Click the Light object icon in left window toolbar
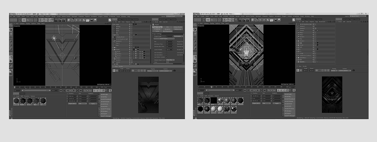The height and width of the screenshot is (142, 377). point(95,20)
